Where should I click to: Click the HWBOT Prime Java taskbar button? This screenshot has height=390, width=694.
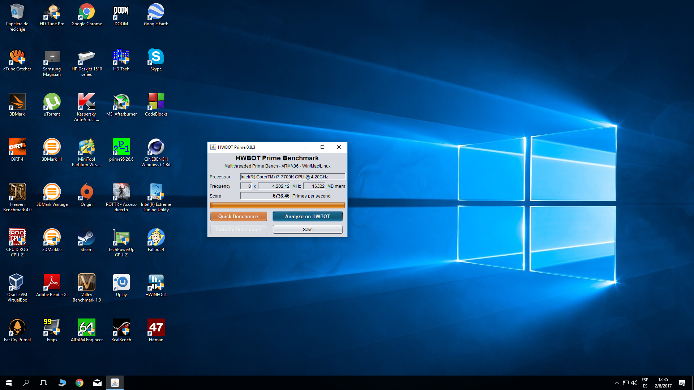pyautogui.click(x=115, y=383)
